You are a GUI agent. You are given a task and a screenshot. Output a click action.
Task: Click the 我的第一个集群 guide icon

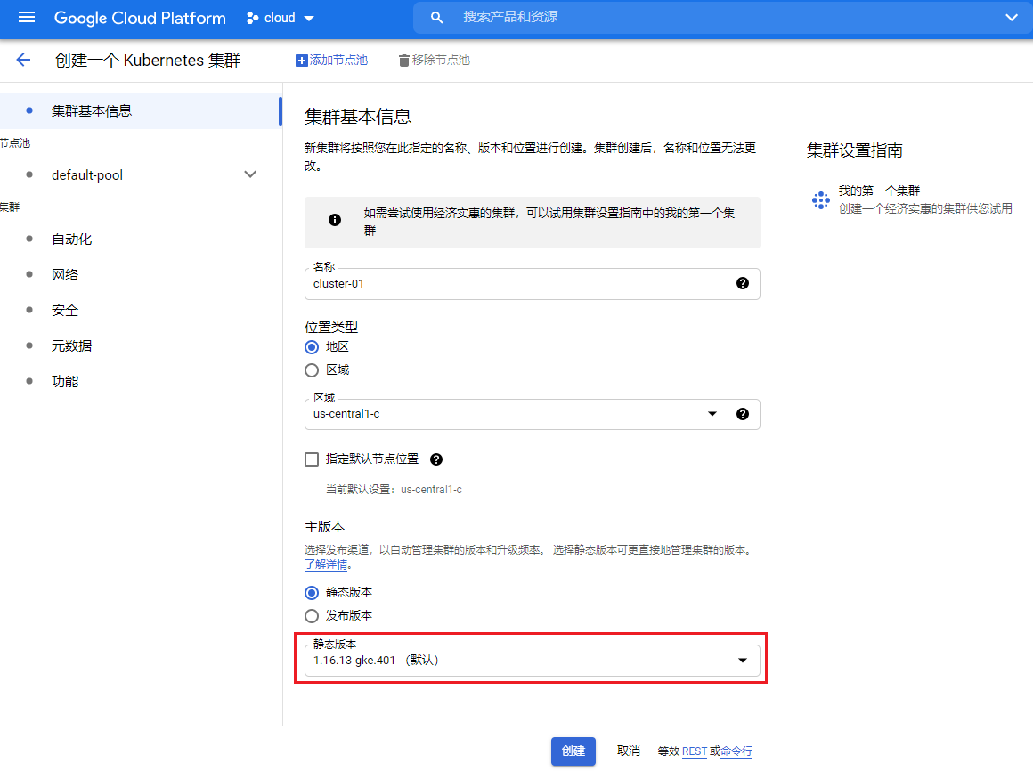pos(821,200)
